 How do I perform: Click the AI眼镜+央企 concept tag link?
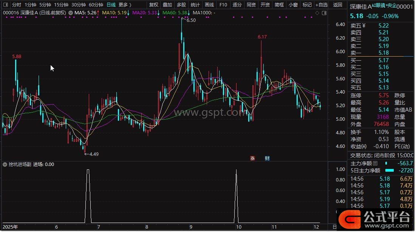pos(384,6)
